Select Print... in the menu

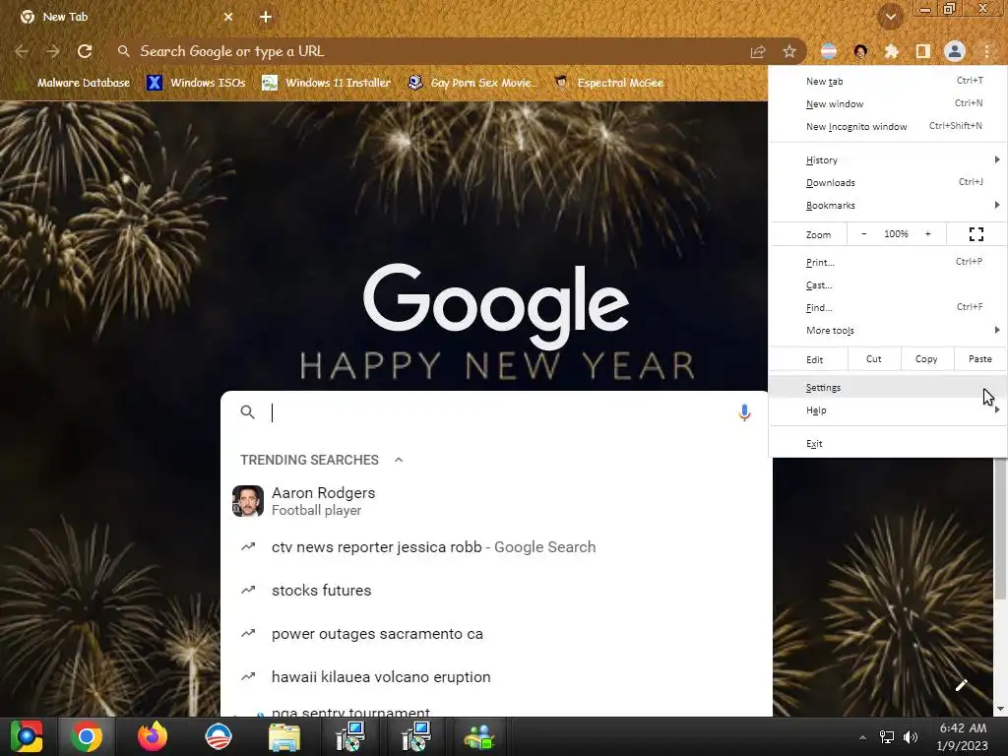pyautogui.click(x=888, y=262)
